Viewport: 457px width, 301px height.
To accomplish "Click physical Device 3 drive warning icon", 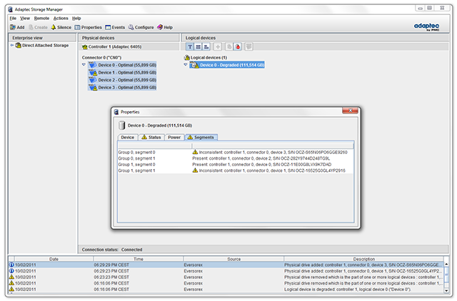I will pos(93,87).
